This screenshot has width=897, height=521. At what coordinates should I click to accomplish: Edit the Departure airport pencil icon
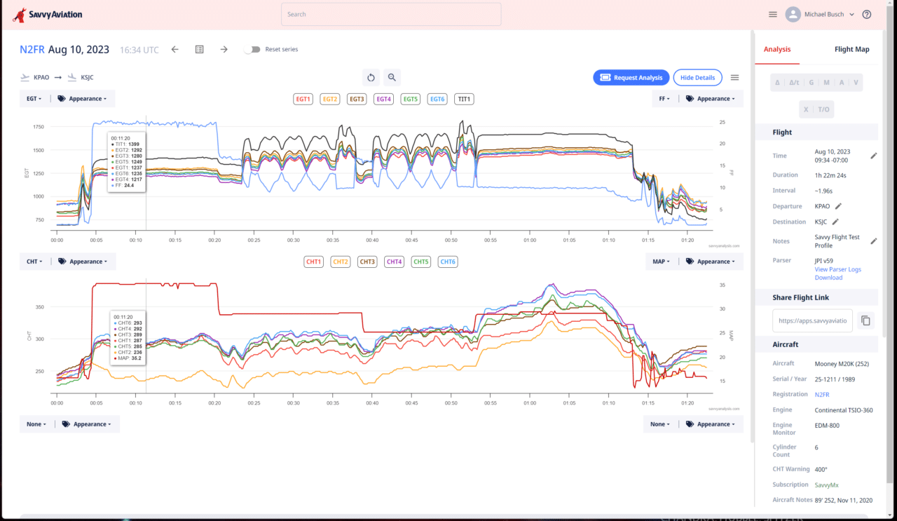[838, 206]
